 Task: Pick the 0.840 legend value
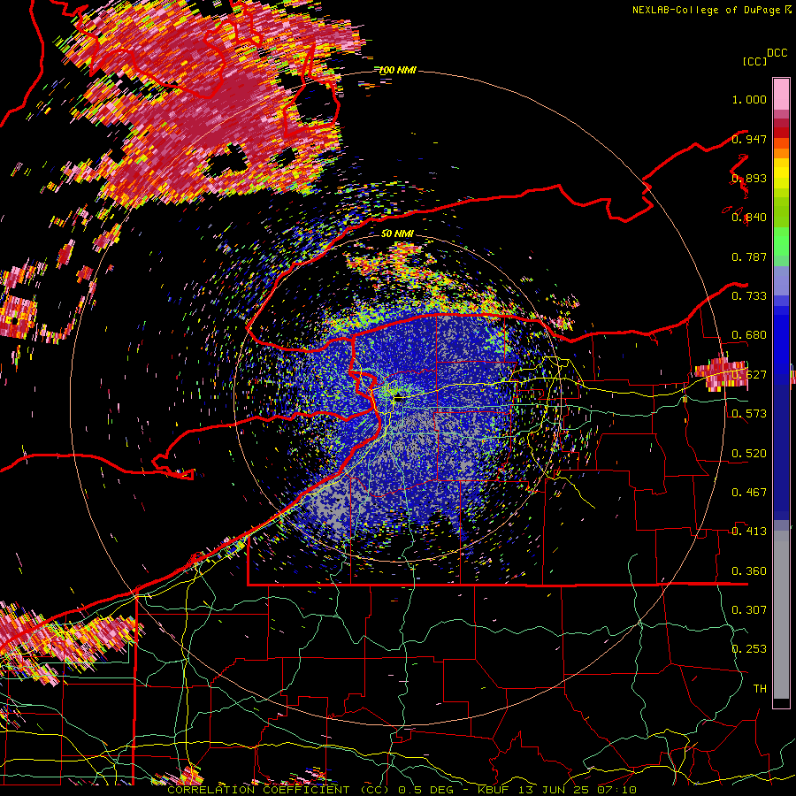pyautogui.click(x=749, y=218)
